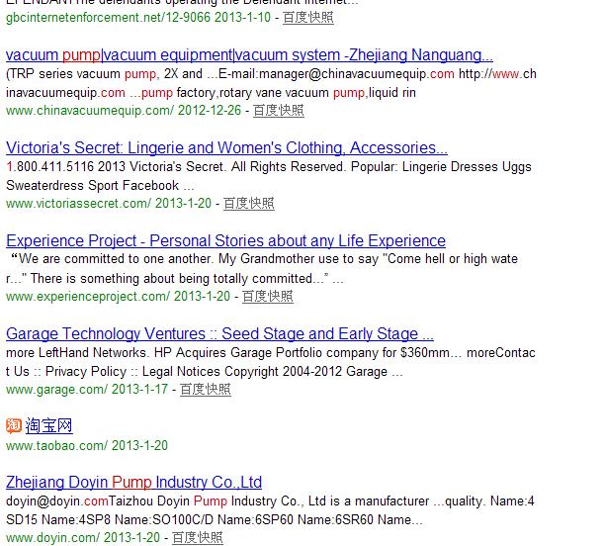Open 百度快照 for doyin.com result
The height and width of the screenshot is (546, 605).
coord(197,537)
